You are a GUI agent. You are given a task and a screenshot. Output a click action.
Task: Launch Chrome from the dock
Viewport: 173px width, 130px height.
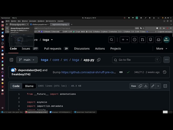tap(2, 29)
